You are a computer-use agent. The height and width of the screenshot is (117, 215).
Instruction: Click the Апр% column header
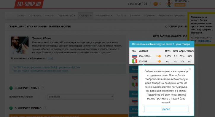click(182, 51)
